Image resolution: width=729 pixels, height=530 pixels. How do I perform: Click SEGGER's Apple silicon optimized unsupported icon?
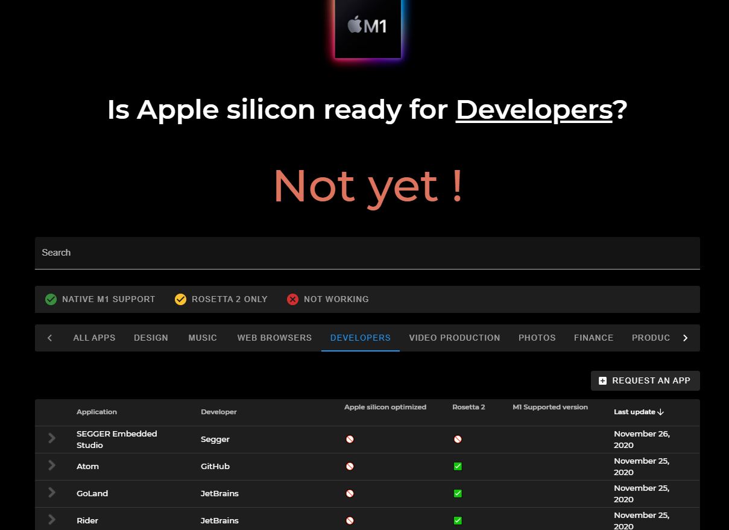pyautogui.click(x=350, y=439)
